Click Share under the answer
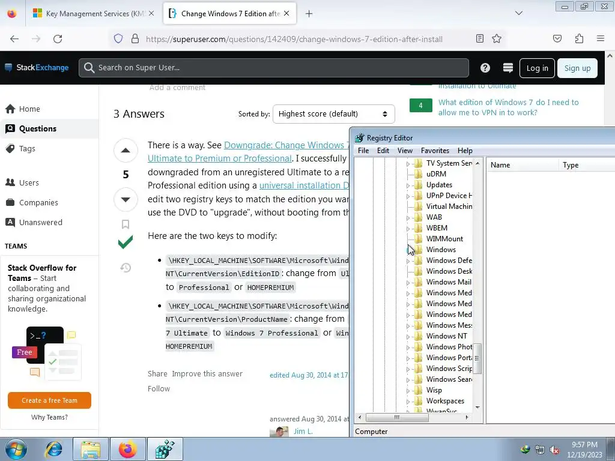The width and height of the screenshot is (615, 461). (157, 373)
